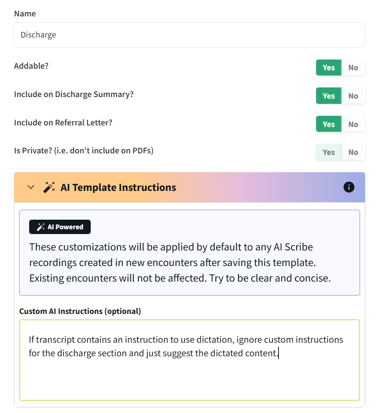
Task: Focus the Custom AI Instructions text area
Action: pyautogui.click(x=189, y=375)
